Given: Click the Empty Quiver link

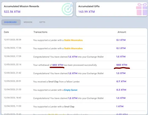Looking at the screenshot, I should [x=71, y=90].
